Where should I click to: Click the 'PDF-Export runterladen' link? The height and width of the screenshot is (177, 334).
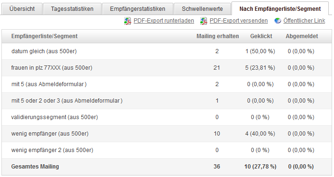[164, 21]
